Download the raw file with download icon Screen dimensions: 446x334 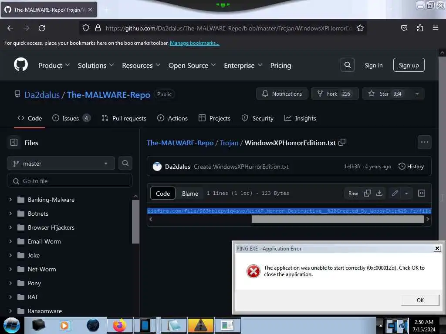379,193
